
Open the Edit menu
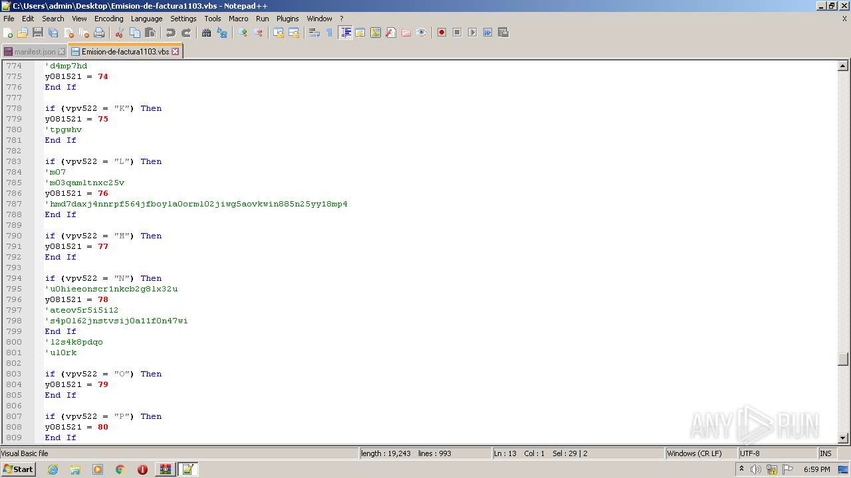28,19
